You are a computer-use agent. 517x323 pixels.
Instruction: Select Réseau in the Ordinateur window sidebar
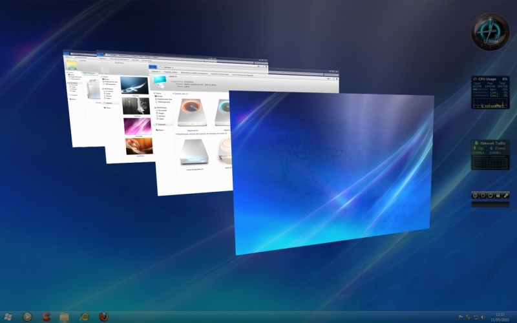160,130
